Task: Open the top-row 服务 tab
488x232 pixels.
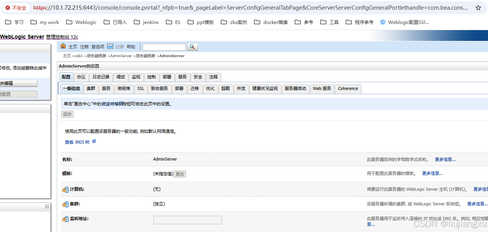Action: 183,77
